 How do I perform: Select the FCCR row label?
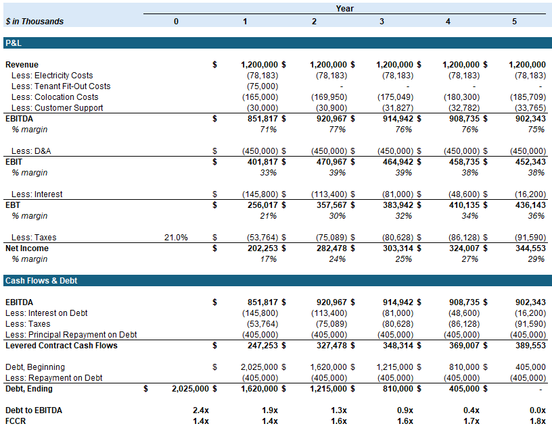pyautogui.click(x=16, y=421)
